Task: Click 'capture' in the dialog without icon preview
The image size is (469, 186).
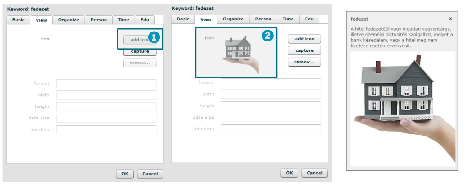Action: [140, 51]
